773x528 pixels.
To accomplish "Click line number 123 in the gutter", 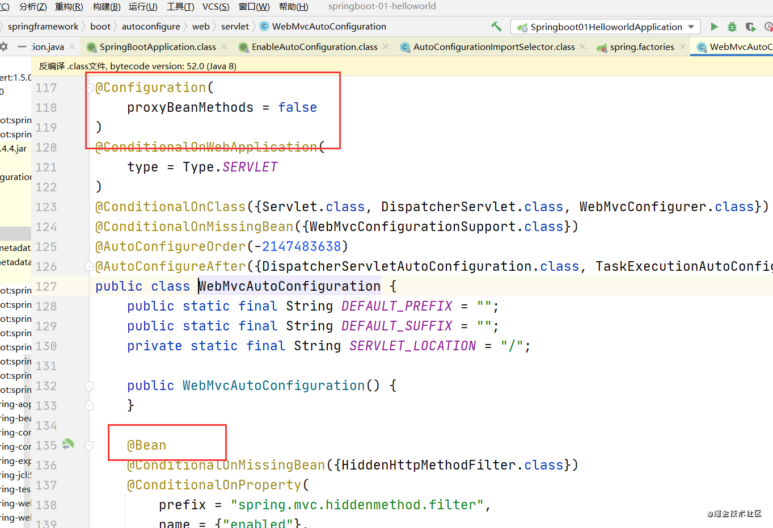I will [46, 207].
